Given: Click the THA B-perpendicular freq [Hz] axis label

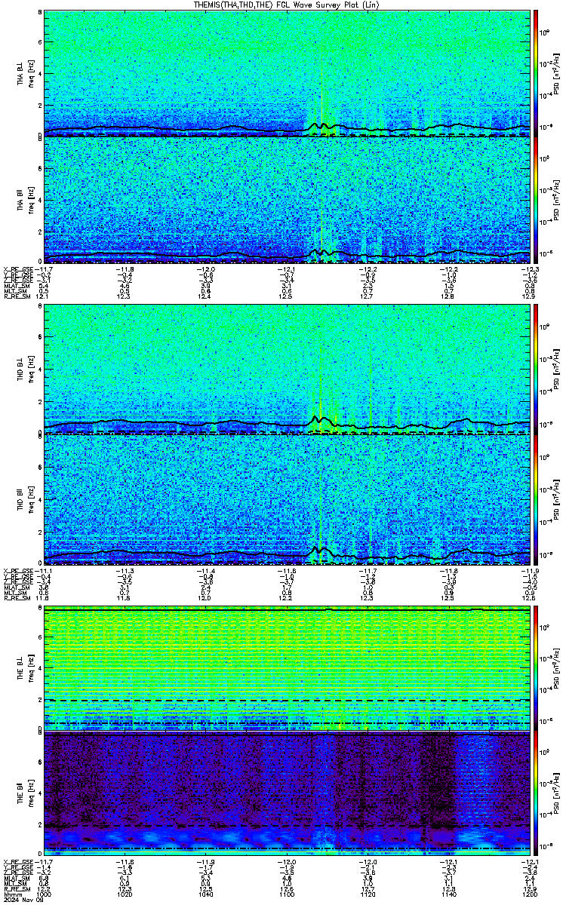Looking at the screenshot, I should tap(29, 73).
